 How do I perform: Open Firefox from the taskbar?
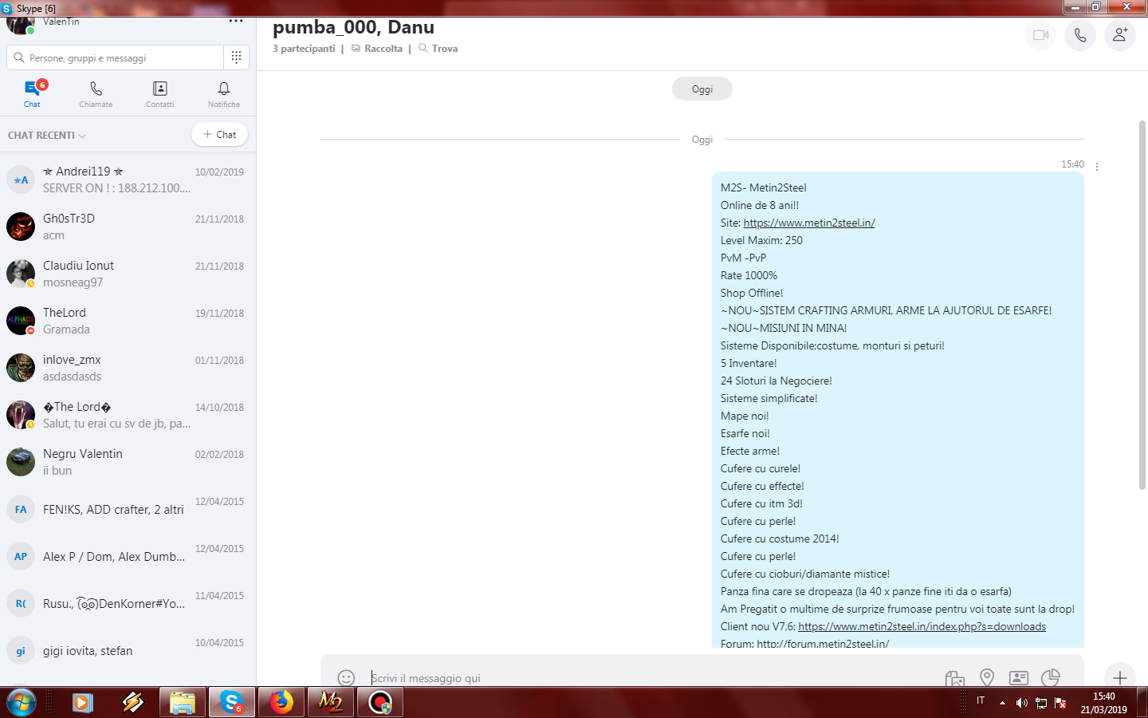coord(281,703)
